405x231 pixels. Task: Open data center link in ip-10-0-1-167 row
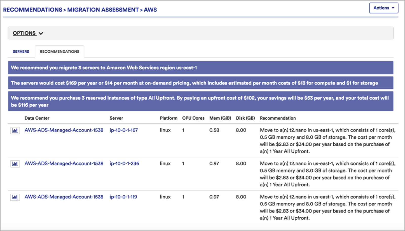[64, 130]
